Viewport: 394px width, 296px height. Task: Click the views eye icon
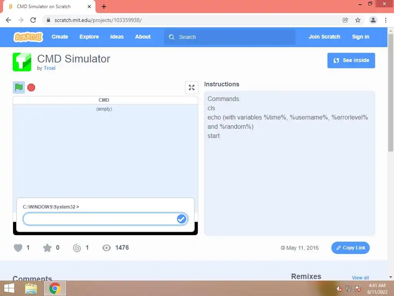(107, 248)
